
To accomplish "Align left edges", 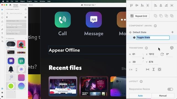I will (155, 5).
